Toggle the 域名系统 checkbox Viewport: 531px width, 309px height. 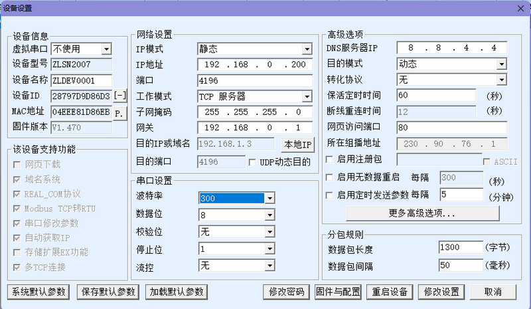click(17, 179)
